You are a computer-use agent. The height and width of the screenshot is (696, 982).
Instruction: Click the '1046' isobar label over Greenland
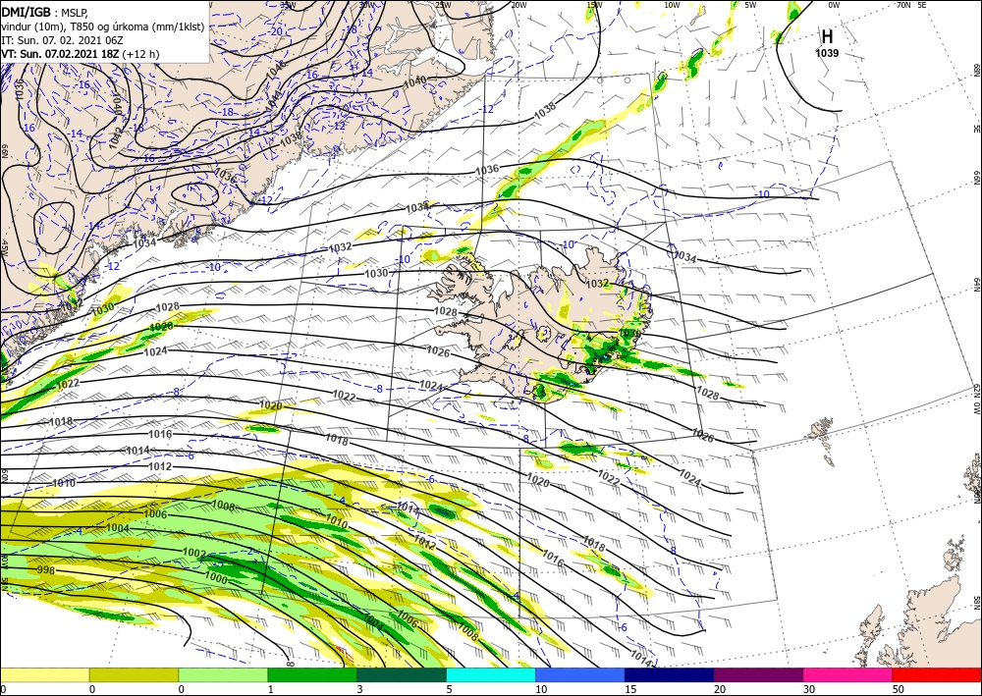click(x=276, y=69)
